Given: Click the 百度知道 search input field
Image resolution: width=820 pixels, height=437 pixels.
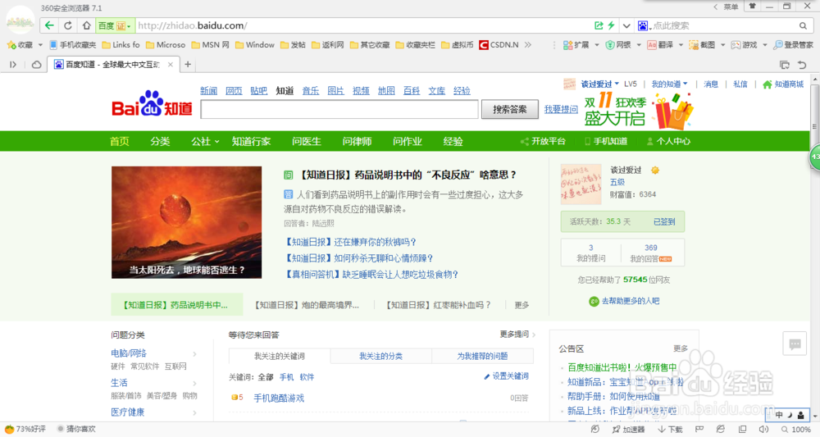Looking at the screenshot, I should (339, 109).
